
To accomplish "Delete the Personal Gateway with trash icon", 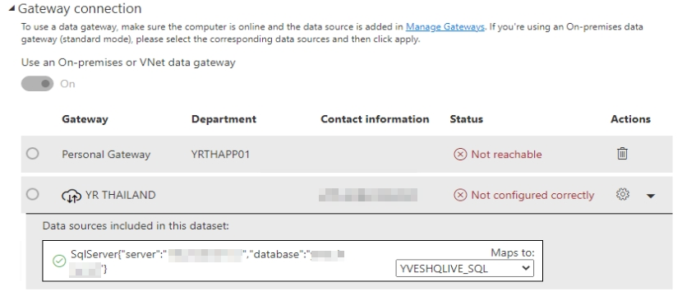I will point(622,153).
